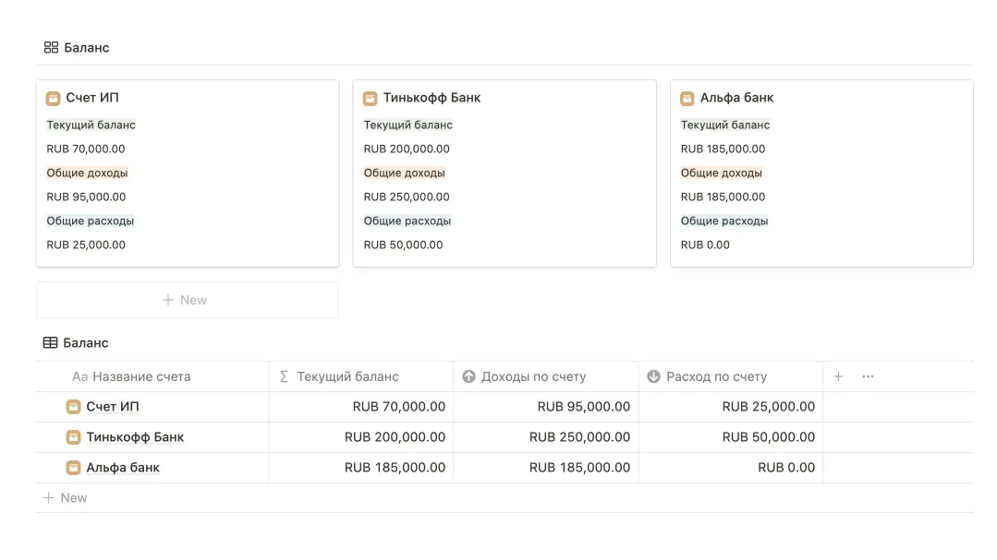Click the wallet icon on Альфа банк card
Viewport: 997px width, 560px height.
click(687, 98)
